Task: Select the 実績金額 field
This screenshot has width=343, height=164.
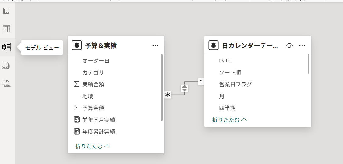Action: (93, 84)
